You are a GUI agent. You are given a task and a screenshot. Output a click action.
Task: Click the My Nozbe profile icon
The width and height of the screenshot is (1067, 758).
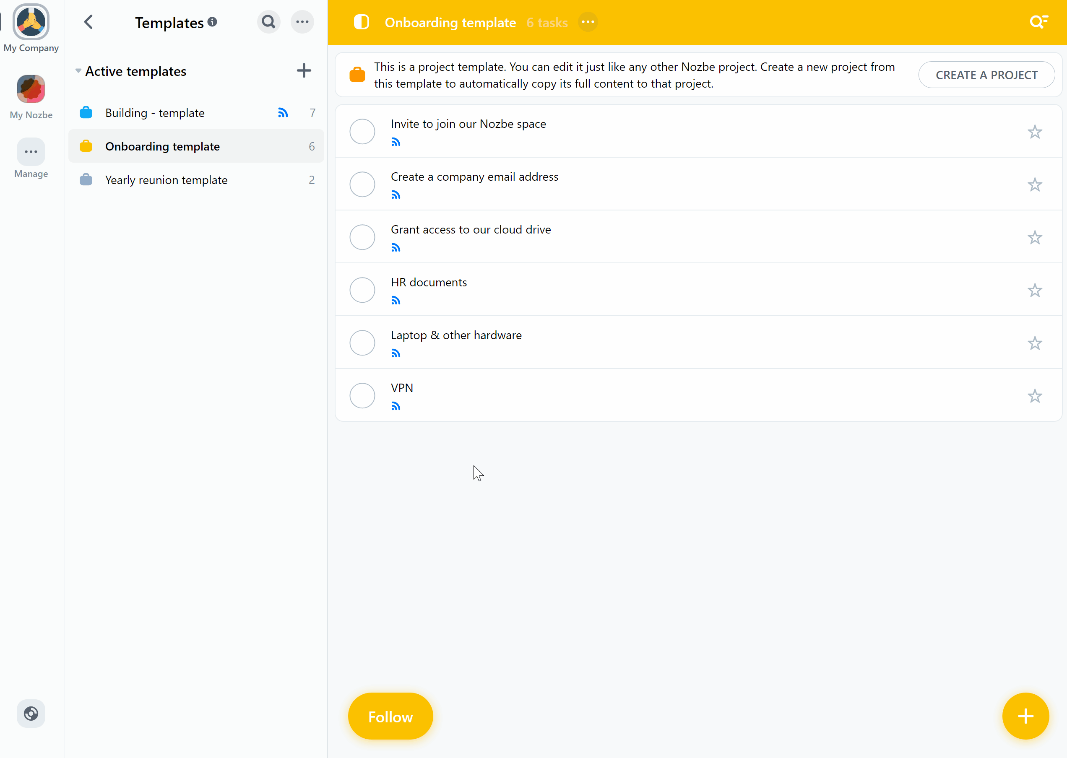31,88
